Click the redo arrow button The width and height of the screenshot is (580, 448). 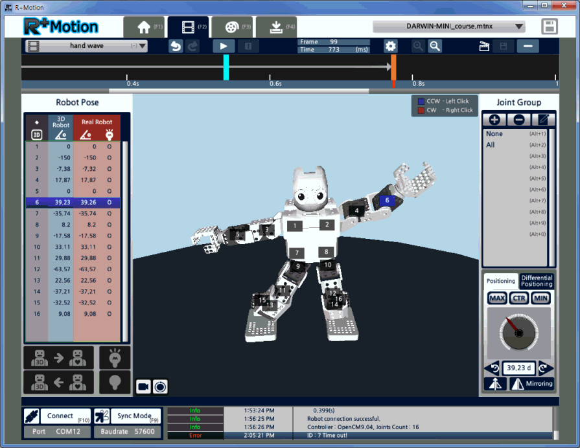192,46
